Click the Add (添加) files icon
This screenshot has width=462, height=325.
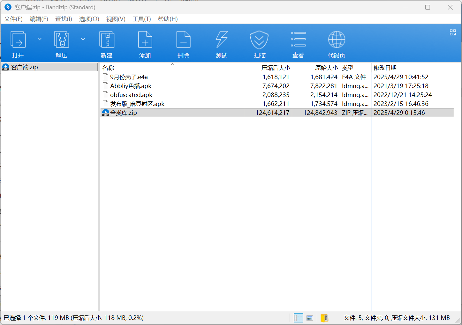pos(145,40)
